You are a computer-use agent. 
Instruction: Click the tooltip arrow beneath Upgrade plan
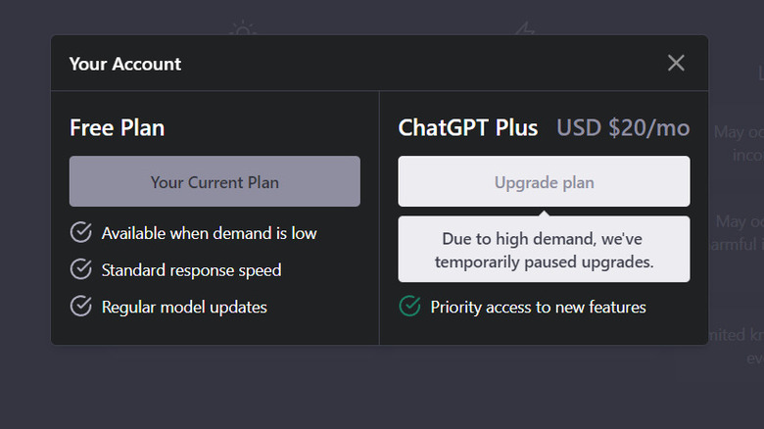click(x=544, y=213)
